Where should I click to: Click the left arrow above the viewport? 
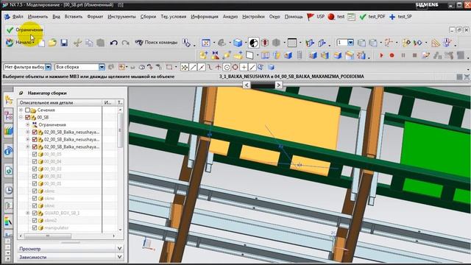247,85
